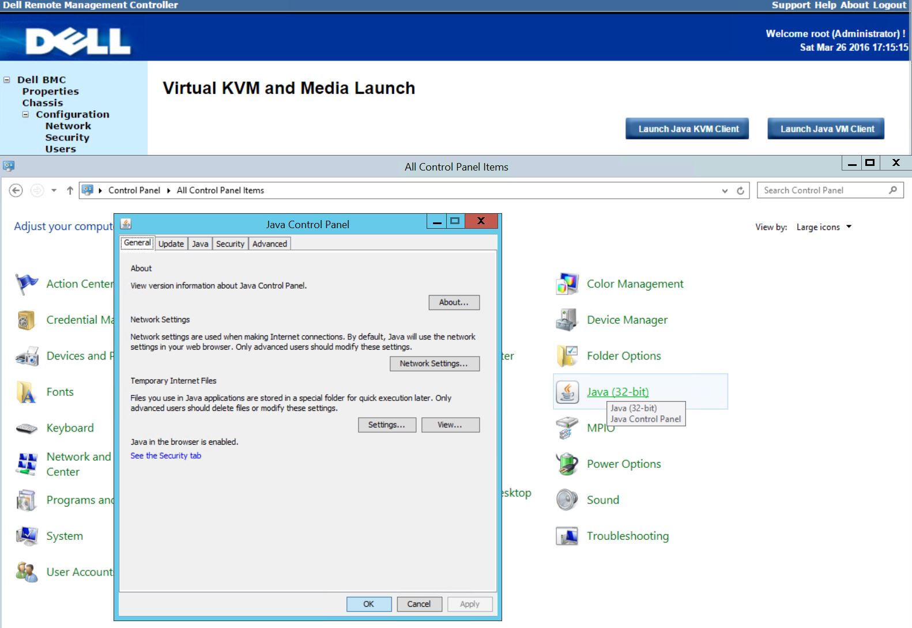Click Launch Java KVM Client
The height and width of the screenshot is (628, 912).
point(687,128)
